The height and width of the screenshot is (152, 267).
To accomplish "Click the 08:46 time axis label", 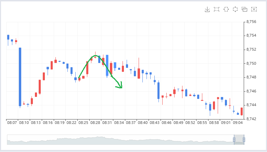I will [166, 123].
